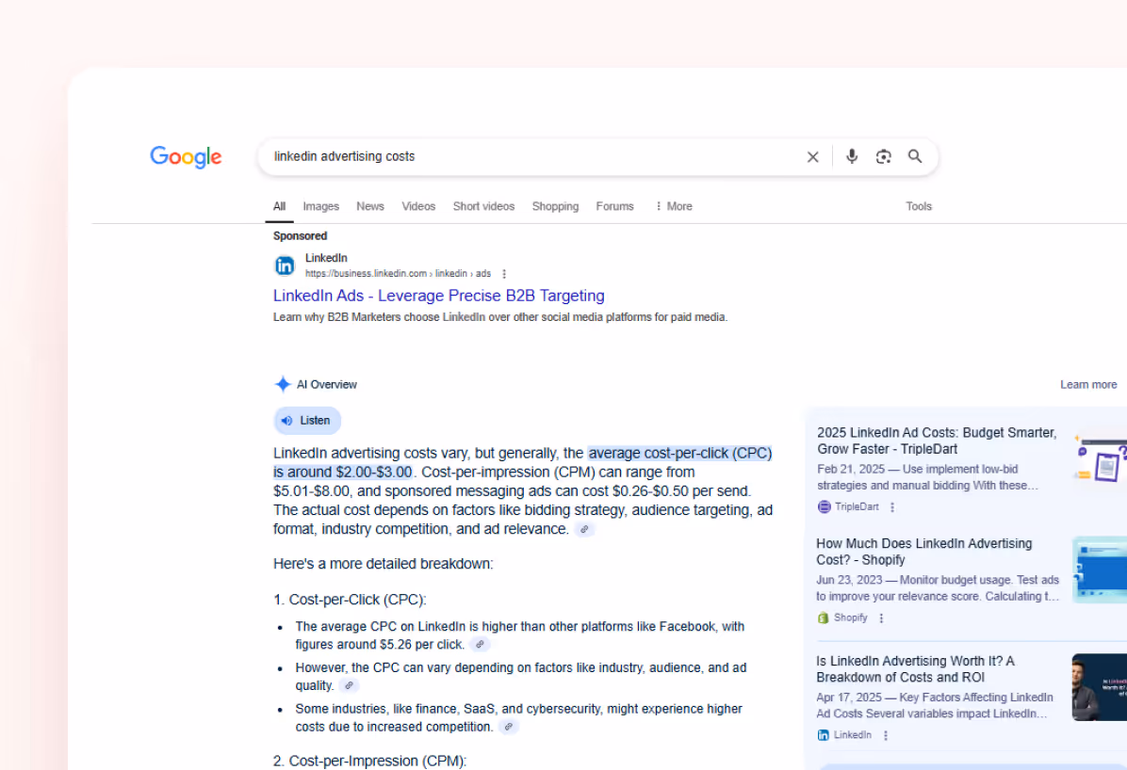Open the sponsored ad three-dot menu

pyautogui.click(x=504, y=274)
